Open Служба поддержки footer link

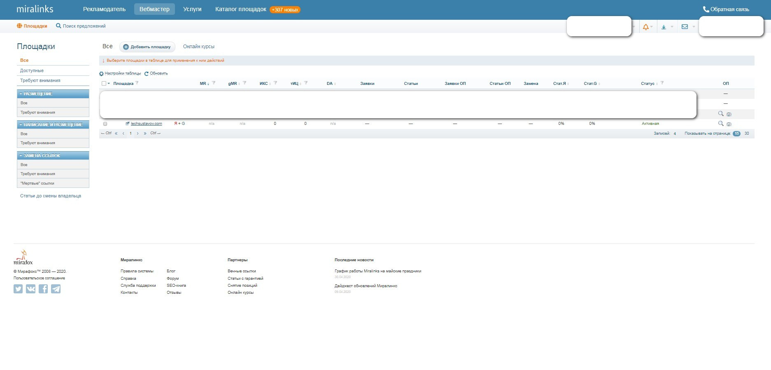[138, 286]
